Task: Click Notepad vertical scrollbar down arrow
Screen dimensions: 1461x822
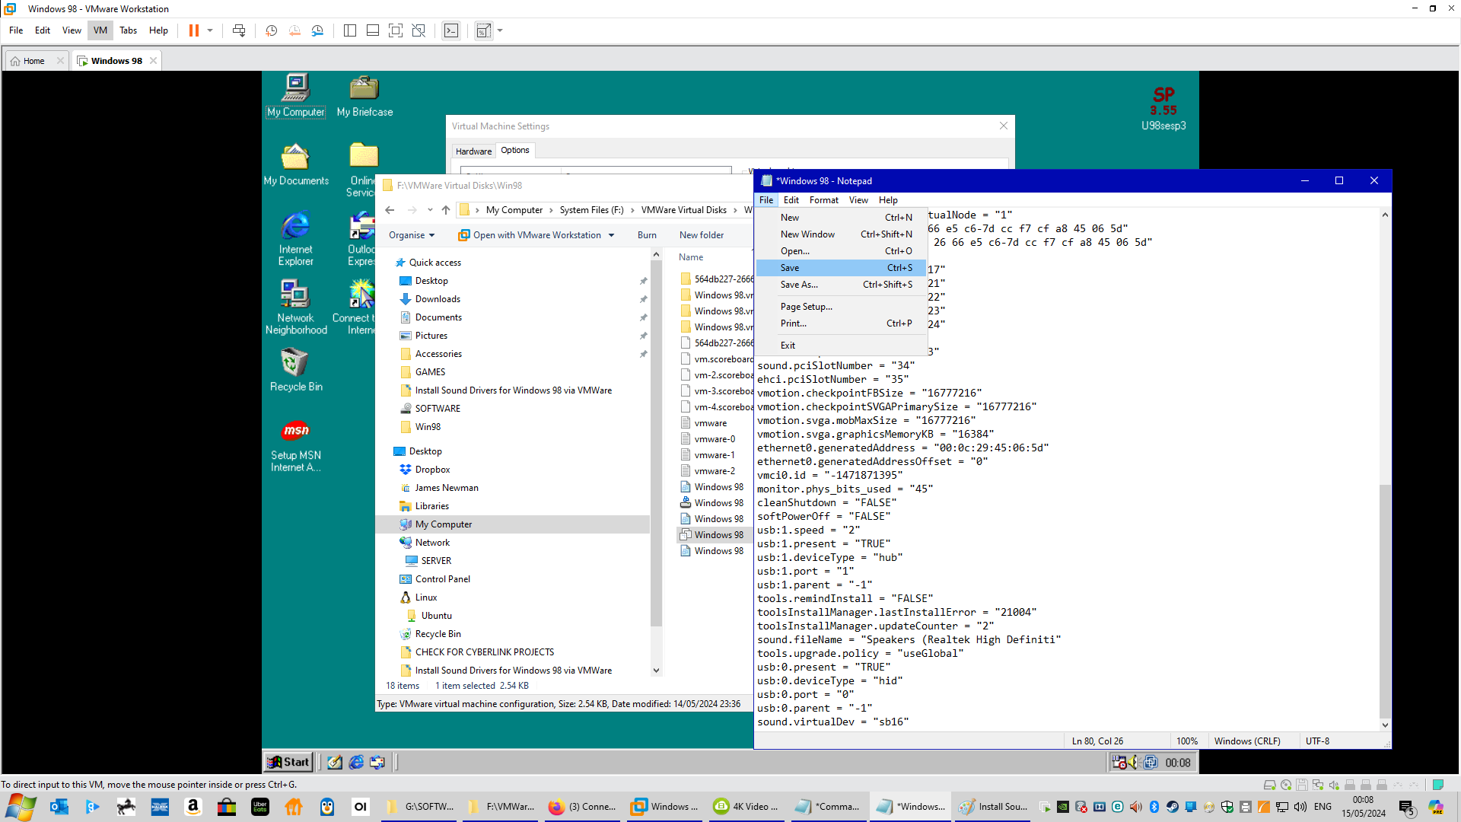Action: click(x=1385, y=725)
